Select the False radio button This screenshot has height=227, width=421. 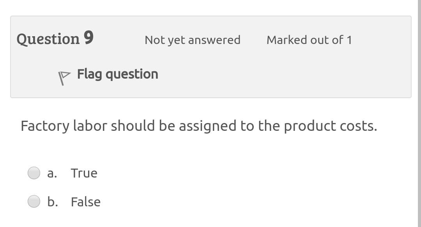click(34, 201)
